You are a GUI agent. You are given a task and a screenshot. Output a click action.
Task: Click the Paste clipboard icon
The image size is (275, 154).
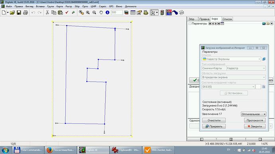(x=60, y=12)
